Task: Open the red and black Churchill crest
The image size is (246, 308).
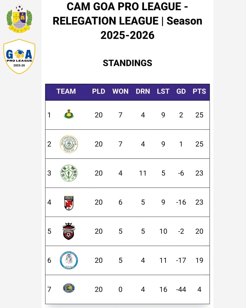Action: point(69,231)
